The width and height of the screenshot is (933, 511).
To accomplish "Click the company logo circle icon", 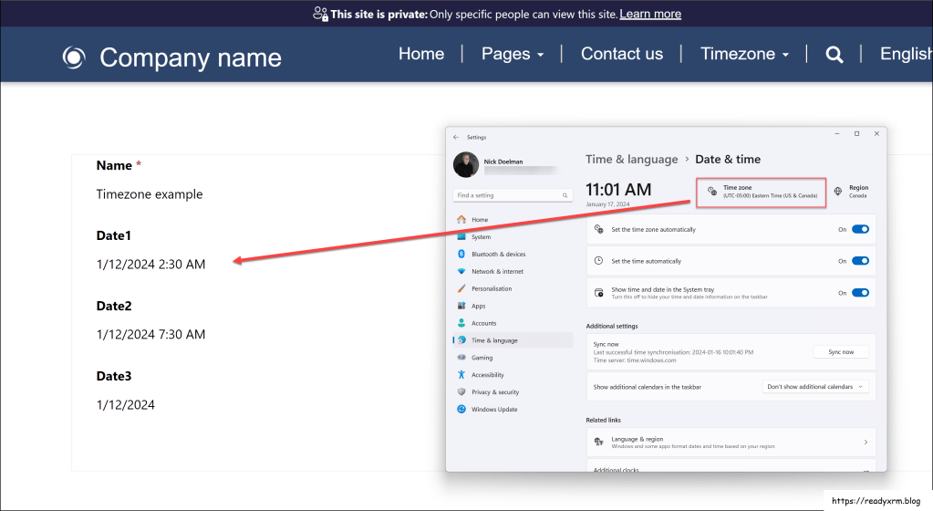I will click(x=74, y=57).
